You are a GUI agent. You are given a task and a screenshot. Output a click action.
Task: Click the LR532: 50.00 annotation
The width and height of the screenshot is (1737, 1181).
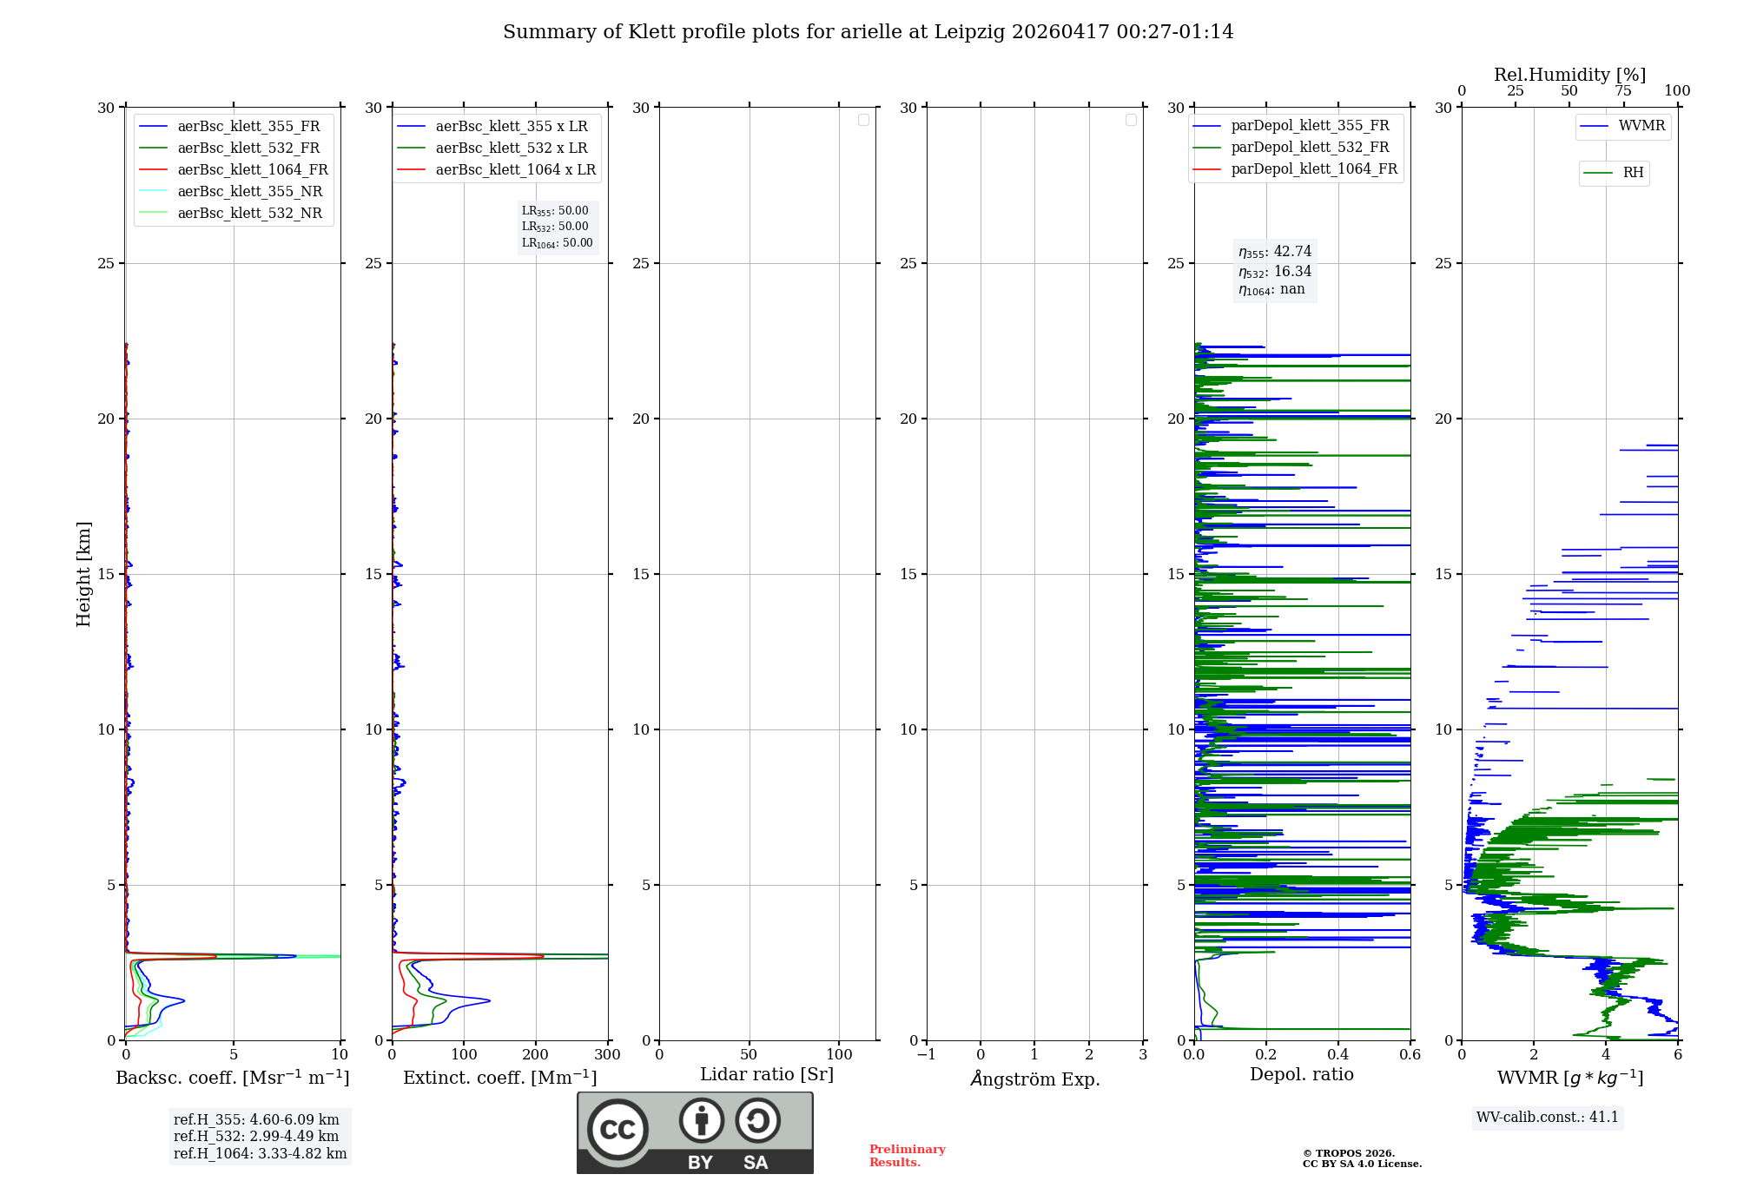point(555,227)
